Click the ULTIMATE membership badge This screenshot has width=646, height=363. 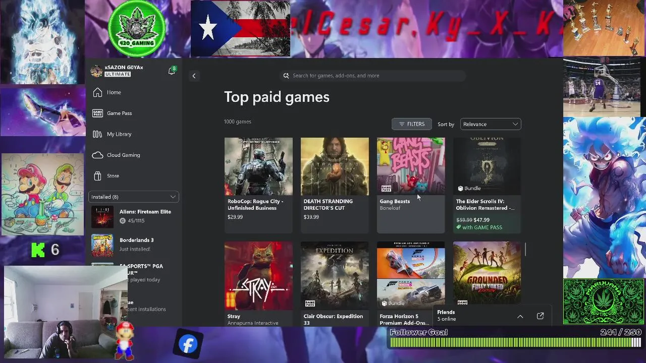118,74
